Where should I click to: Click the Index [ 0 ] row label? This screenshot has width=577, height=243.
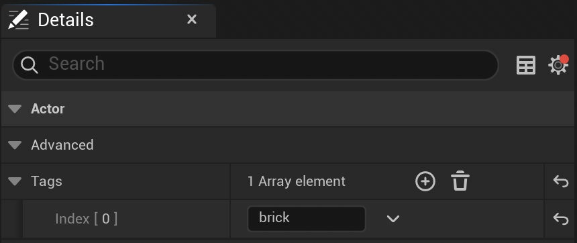tap(86, 219)
